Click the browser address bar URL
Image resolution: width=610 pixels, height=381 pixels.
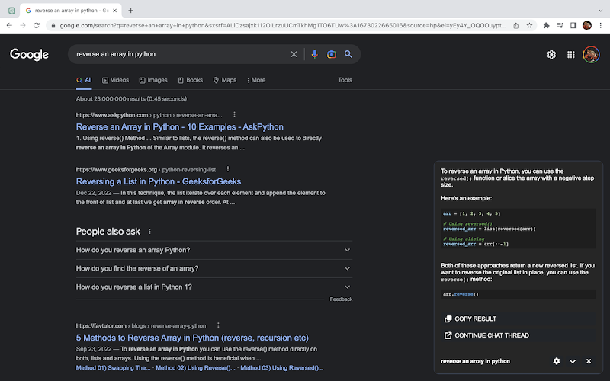tap(283, 26)
